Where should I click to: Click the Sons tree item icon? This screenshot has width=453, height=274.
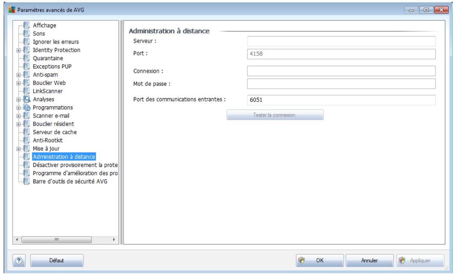click(26, 34)
